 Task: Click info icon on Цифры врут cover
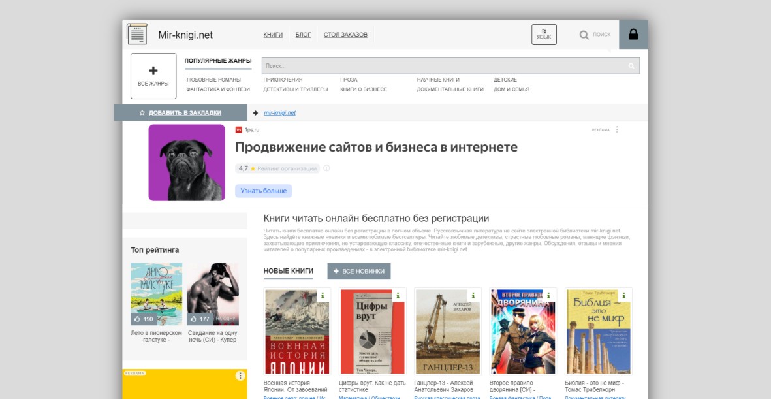[398, 296]
